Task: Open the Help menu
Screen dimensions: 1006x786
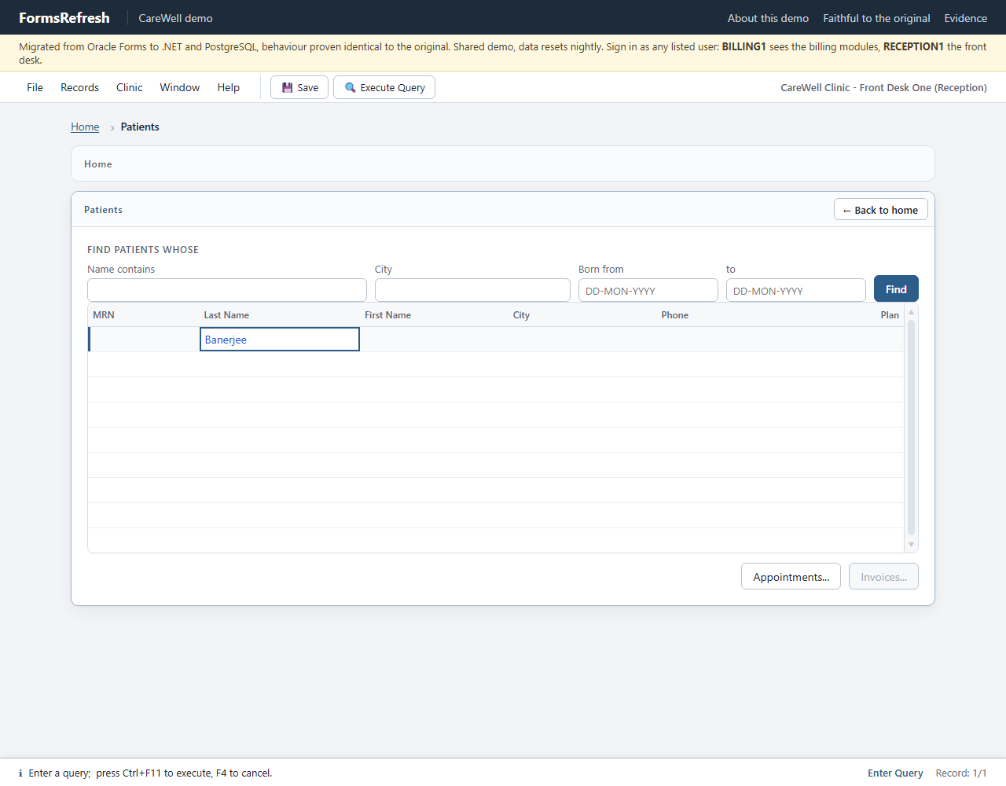Action: point(229,87)
